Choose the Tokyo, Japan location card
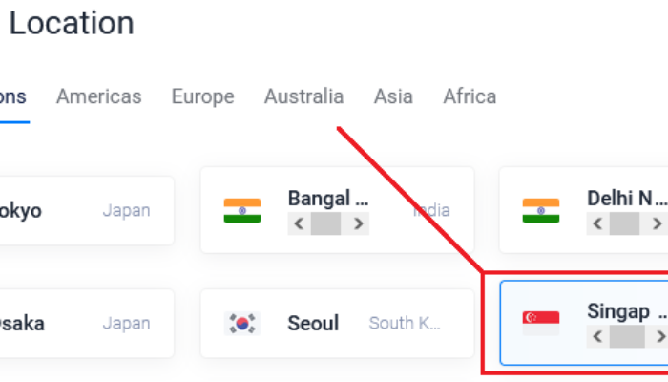Viewport: 668px width, 382px height. [x=86, y=210]
